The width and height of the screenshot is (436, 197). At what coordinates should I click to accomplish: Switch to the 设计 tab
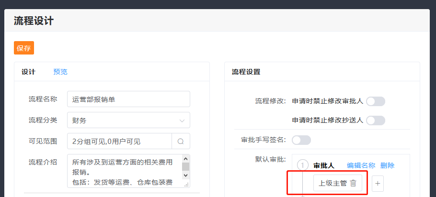[x=29, y=72]
